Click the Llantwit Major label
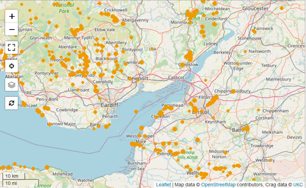The width and height of the screenshot is (306, 188). pyautogui.click(x=61, y=124)
